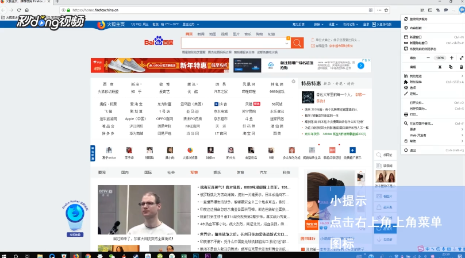This screenshot has height=258, width=465.
Task: Click the Excel icon in taskbar
Action: coord(184,256)
